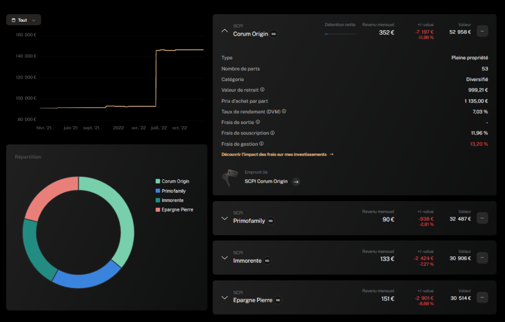Click the red 13,20 % management fee
Image resolution: width=505 pixels, height=322 pixels.
tap(479, 144)
